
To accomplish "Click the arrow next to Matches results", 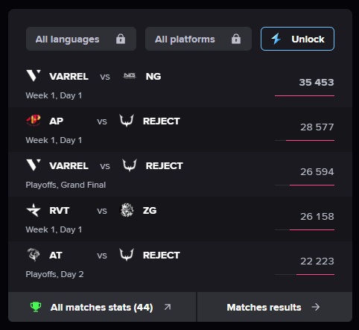I will pyautogui.click(x=316, y=307).
